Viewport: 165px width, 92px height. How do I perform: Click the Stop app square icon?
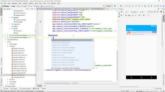133,6
